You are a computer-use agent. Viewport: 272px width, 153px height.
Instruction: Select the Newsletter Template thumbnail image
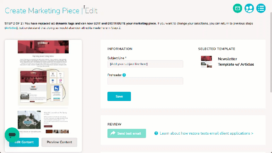click(206, 62)
